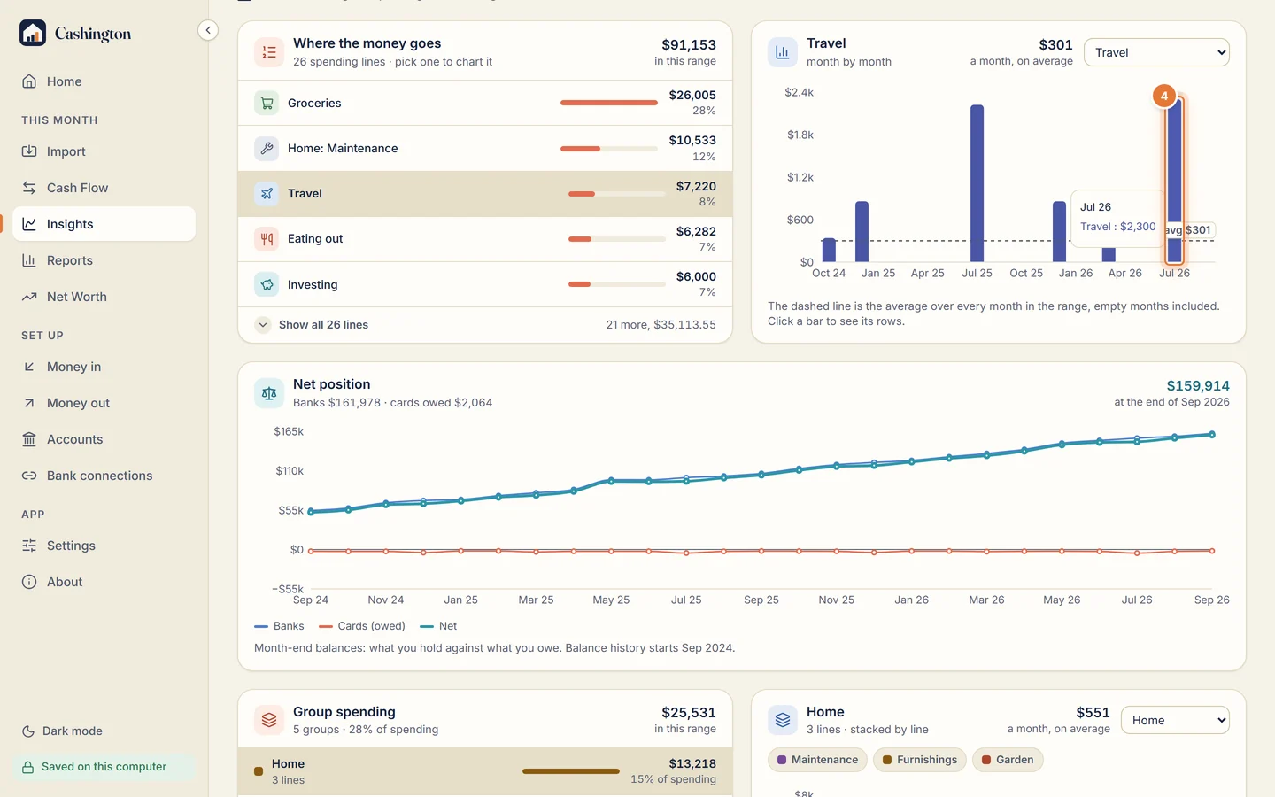Expand Show all 26 lines
The height and width of the screenshot is (797, 1275).
(485, 325)
